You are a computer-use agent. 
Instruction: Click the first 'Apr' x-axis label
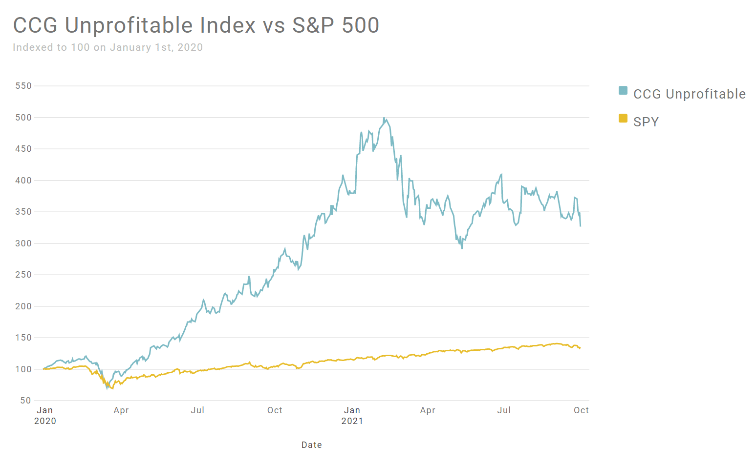[x=121, y=410]
